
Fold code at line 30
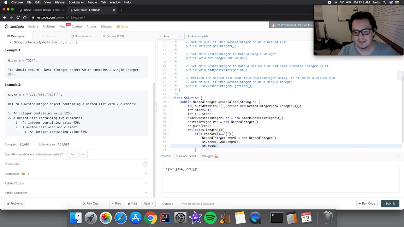click(x=168, y=102)
